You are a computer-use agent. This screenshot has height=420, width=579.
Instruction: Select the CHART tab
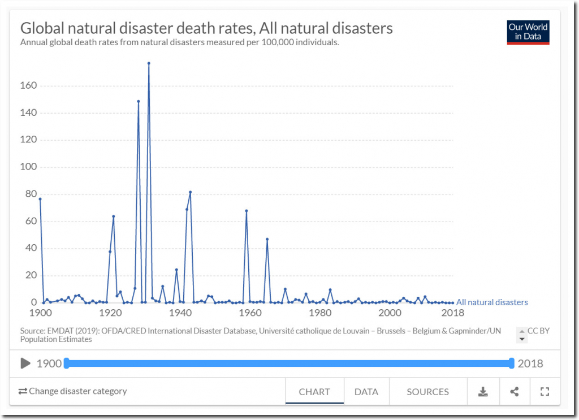pyautogui.click(x=314, y=392)
